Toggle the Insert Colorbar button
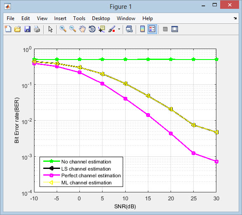242x215 pixels. point(142,29)
